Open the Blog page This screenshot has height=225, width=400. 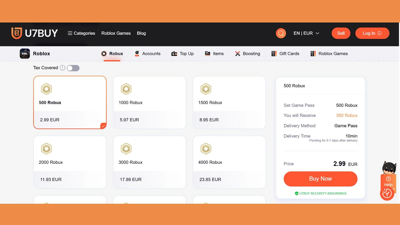coord(141,33)
